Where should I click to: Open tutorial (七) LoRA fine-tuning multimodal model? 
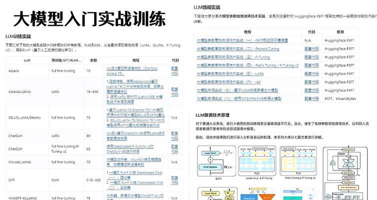click(237, 90)
